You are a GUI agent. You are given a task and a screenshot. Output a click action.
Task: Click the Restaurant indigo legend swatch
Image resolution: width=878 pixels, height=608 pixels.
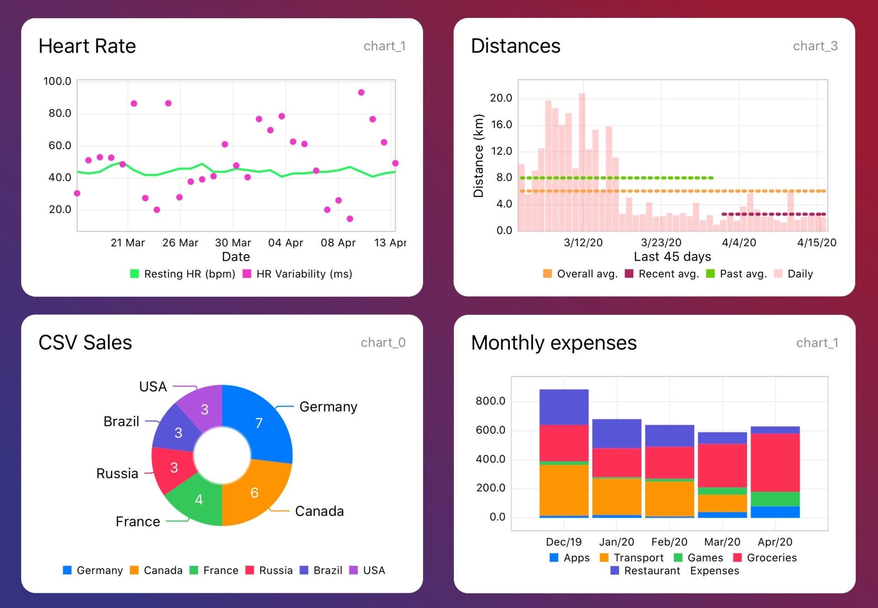pos(615,570)
